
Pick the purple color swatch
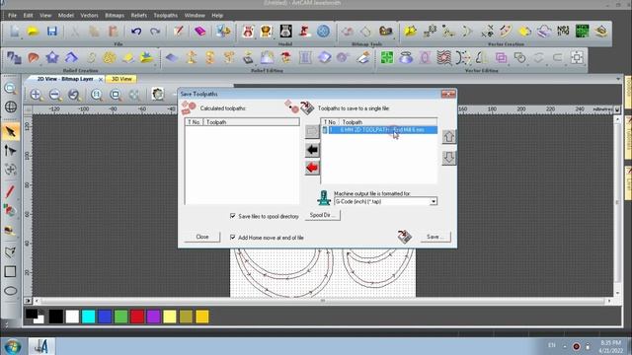tap(154, 317)
